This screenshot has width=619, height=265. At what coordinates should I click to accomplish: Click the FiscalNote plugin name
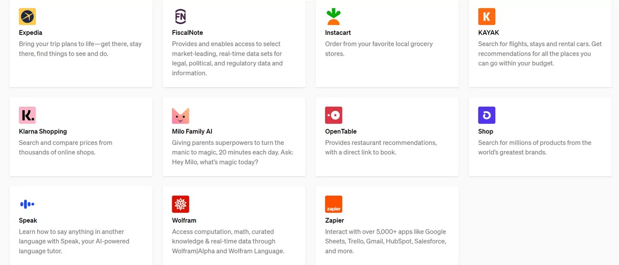[x=187, y=33]
